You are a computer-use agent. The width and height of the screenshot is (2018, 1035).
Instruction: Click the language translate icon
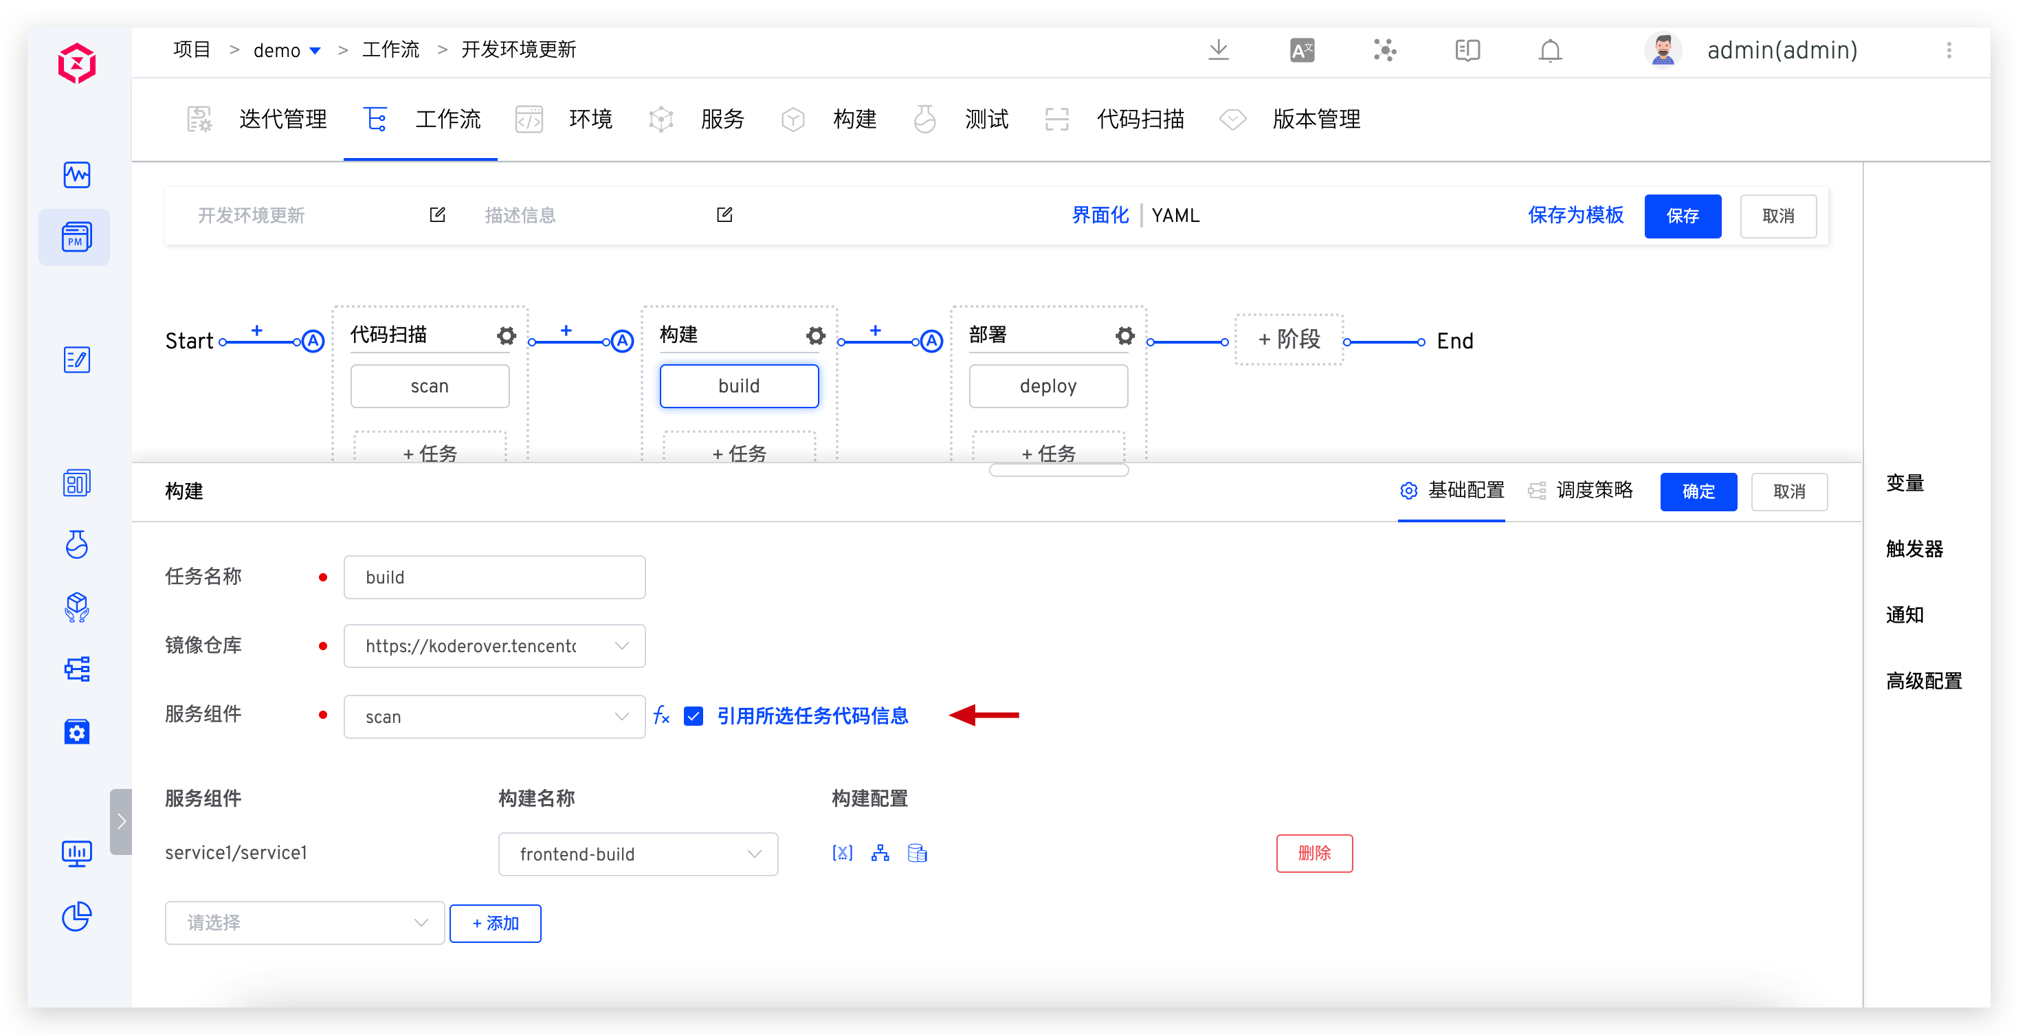1302,50
